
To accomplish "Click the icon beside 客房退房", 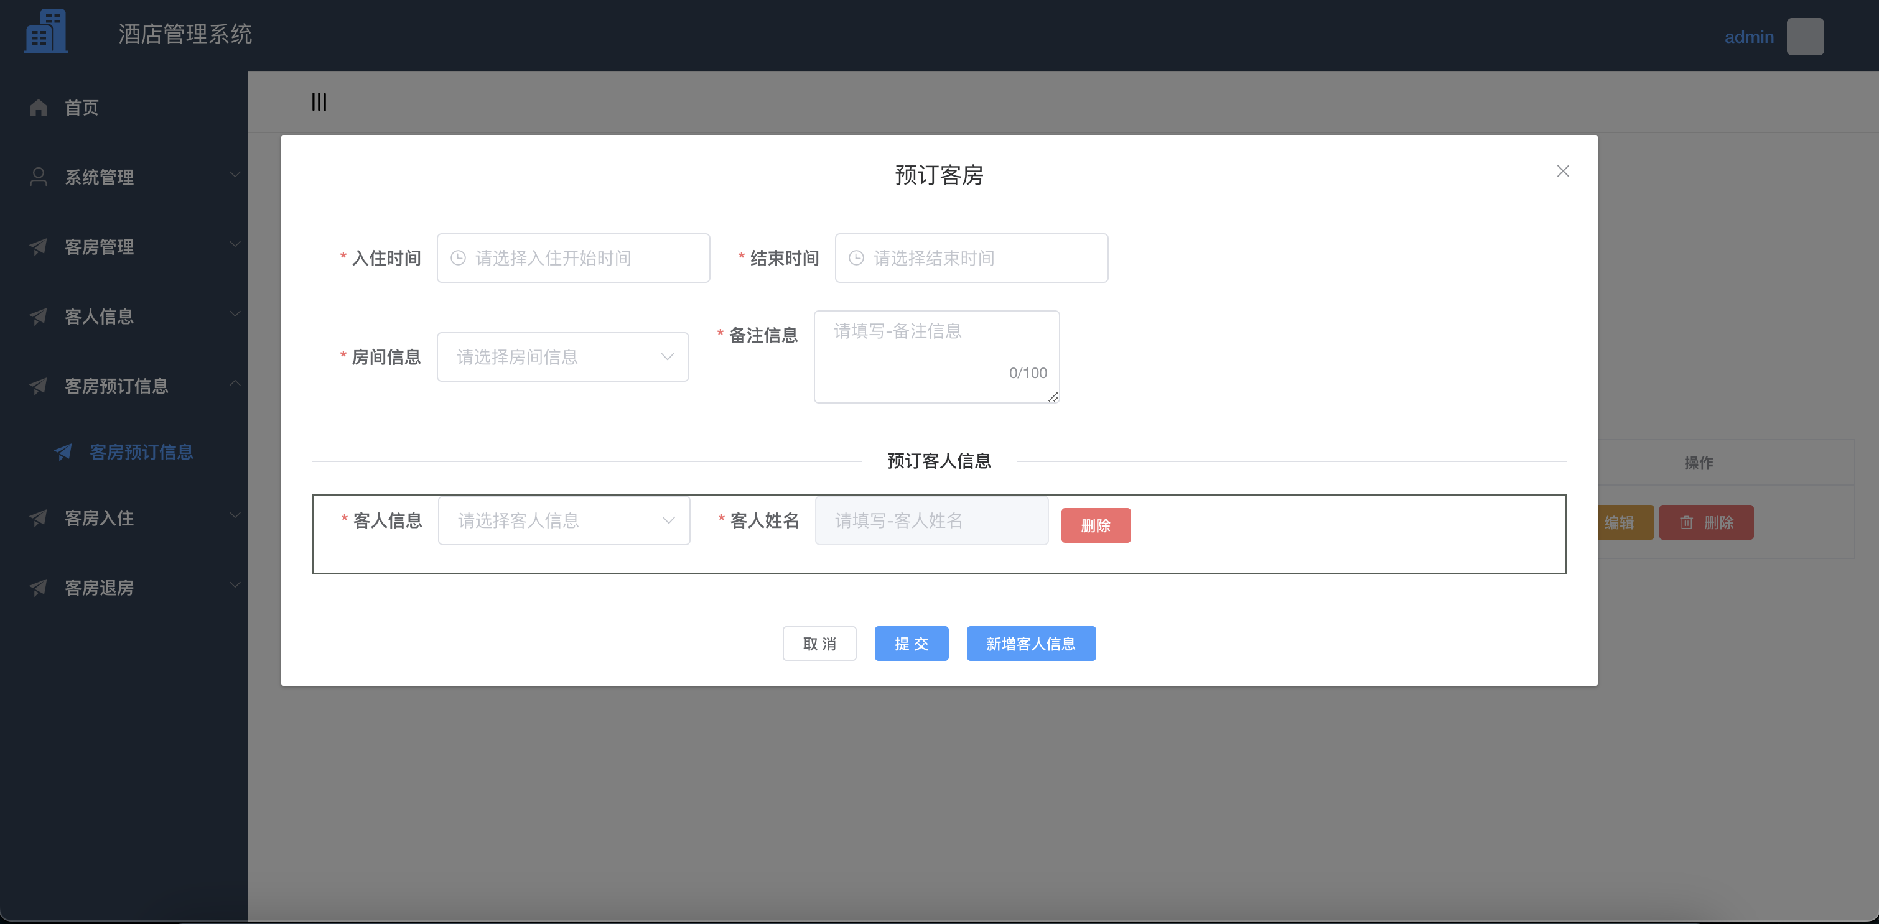I will (x=39, y=588).
